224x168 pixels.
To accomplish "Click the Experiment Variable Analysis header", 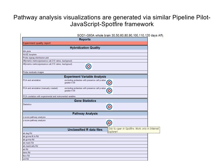I will tap(85, 77).
